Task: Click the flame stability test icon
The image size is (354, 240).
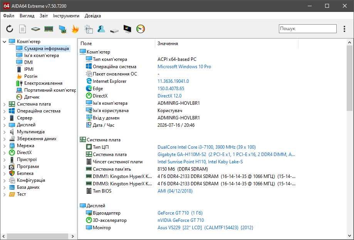Action: (75, 29)
